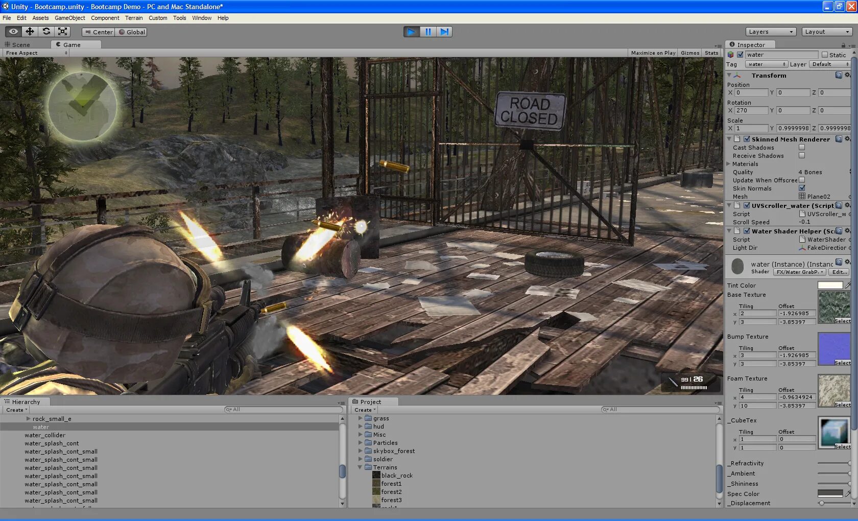Enable the Static checkbox

point(824,55)
